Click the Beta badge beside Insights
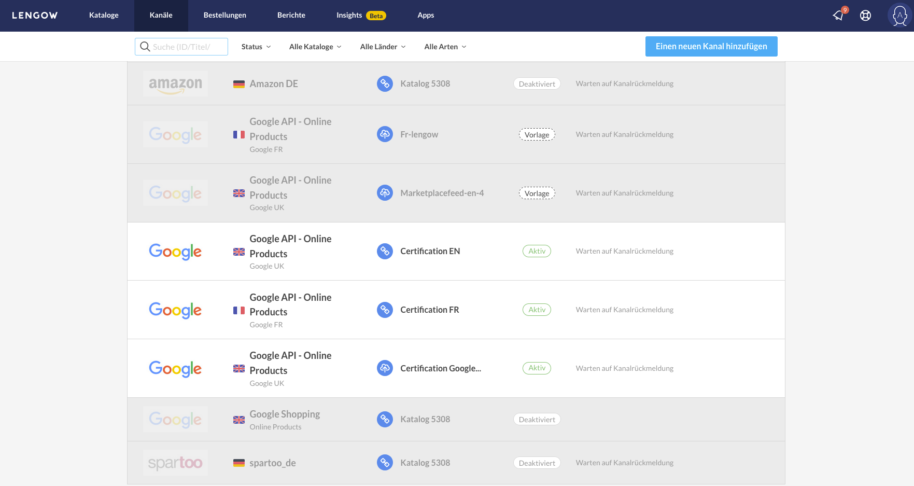The width and height of the screenshot is (914, 486). tap(376, 16)
